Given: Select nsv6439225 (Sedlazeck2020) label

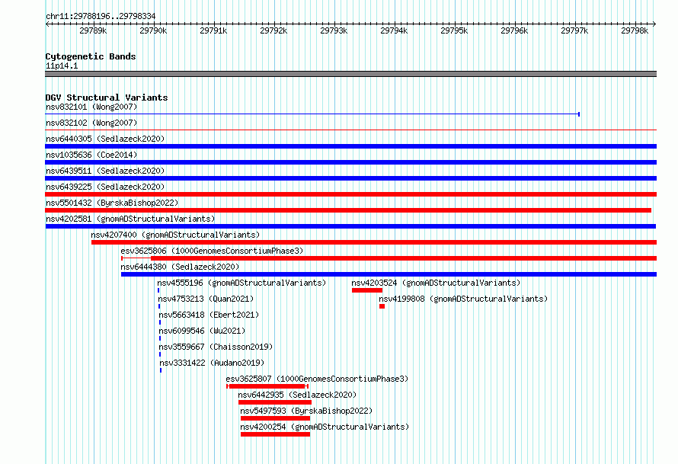Looking at the screenshot, I should tap(105, 187).
